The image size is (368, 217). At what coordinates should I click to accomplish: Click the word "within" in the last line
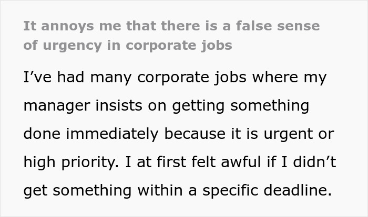(x=160, y=190)
